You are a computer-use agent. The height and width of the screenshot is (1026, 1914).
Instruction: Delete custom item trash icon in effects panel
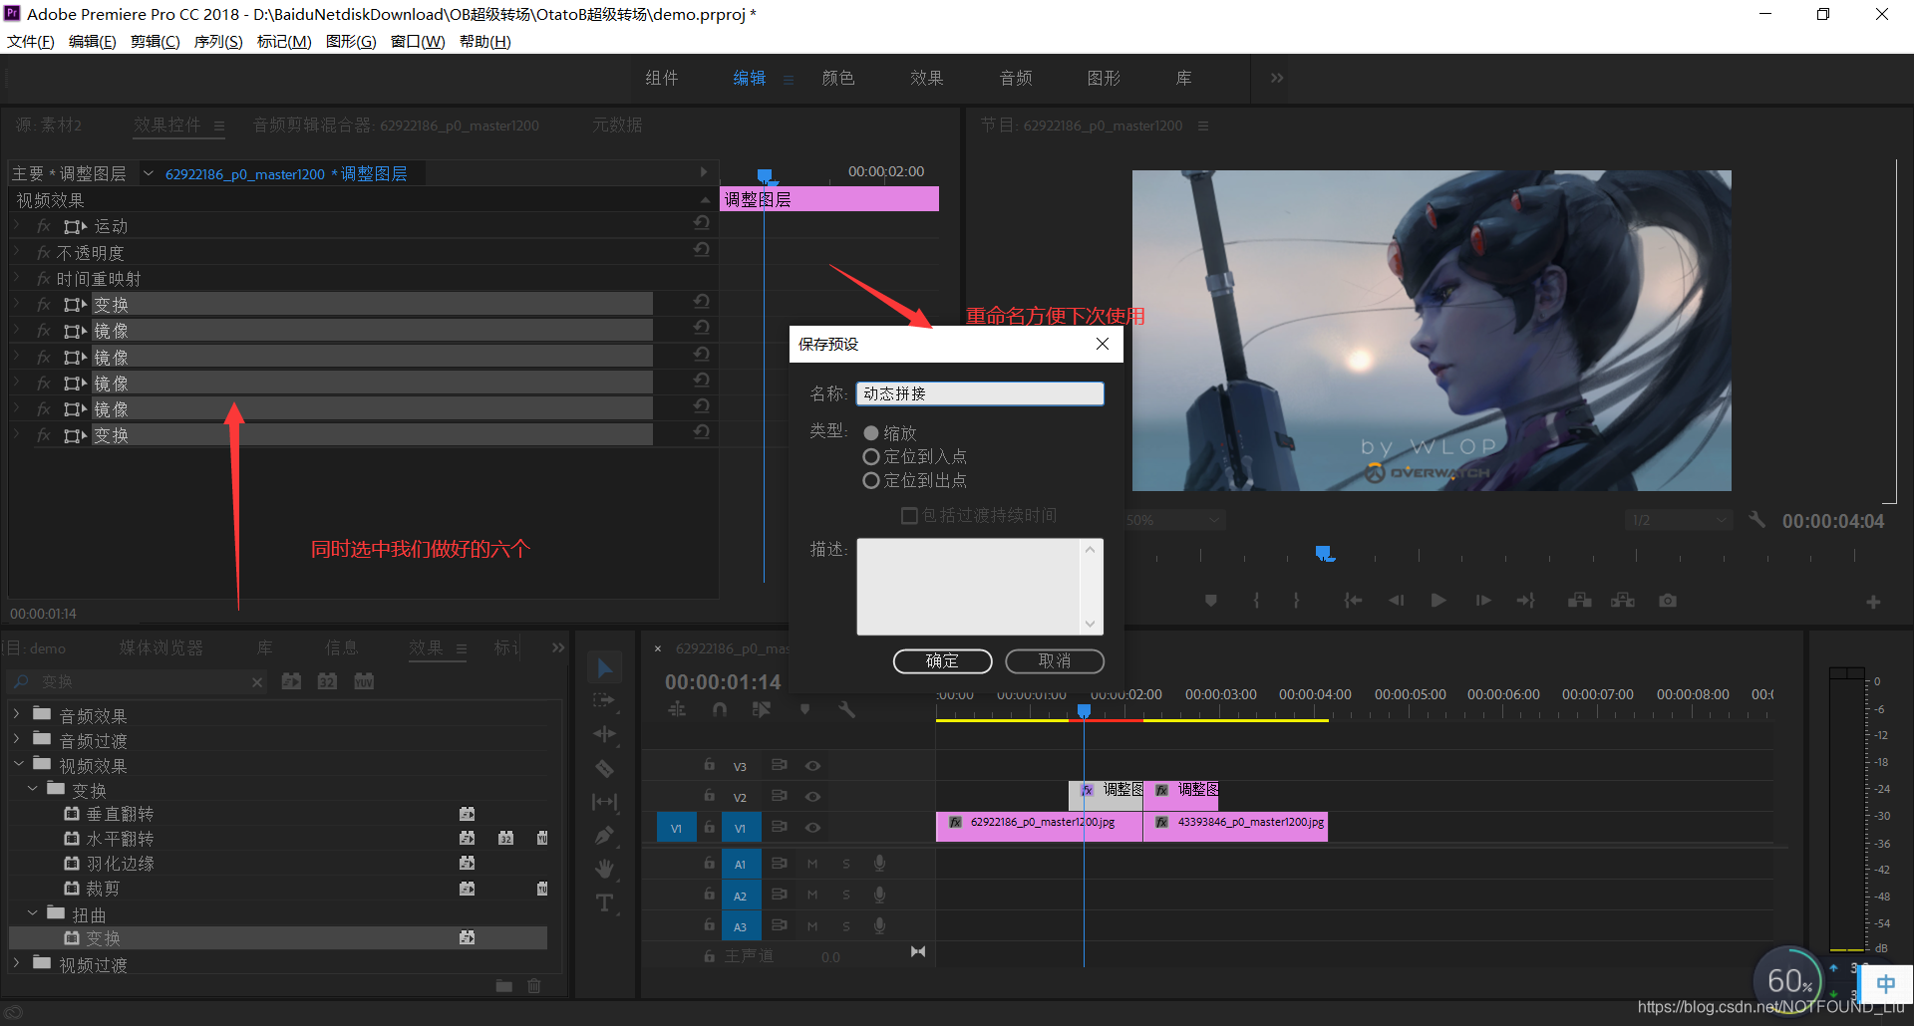tap(534, 986)
